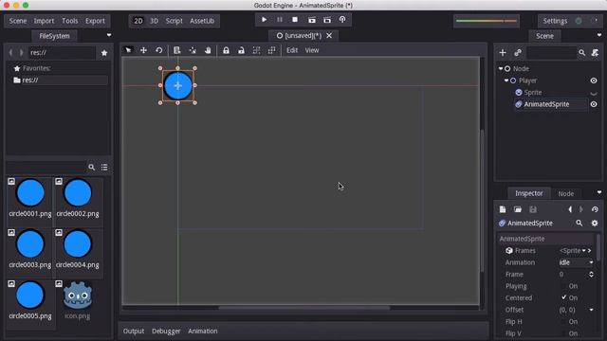Create new resource in Inspector
Image resolution: width=607 pixels, height=341 pixels.
pos(503,209)
